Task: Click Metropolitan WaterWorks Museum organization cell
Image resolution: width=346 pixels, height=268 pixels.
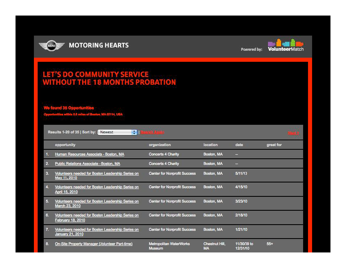Action: (169, 246)
